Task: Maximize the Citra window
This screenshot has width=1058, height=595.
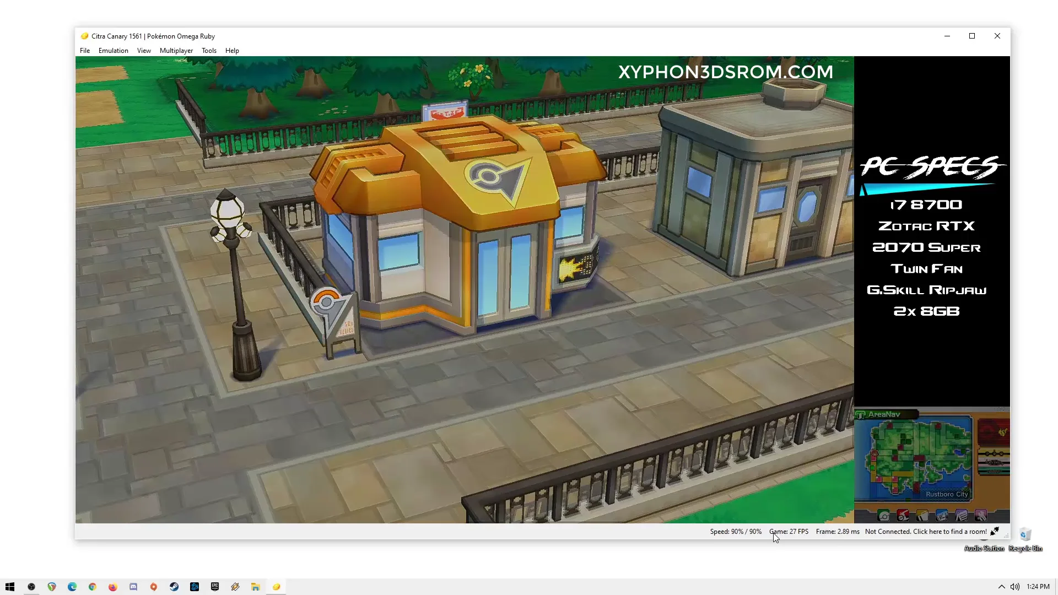Action: pos(972,36)
